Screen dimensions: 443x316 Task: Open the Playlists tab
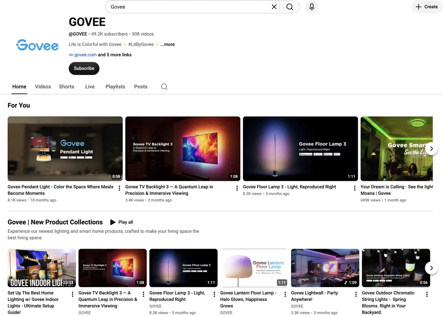(115, 87)
